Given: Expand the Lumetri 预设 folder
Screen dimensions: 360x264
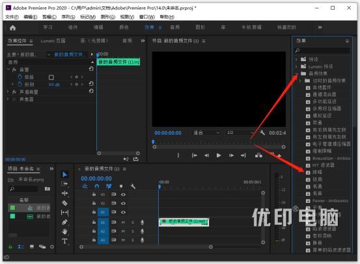Looking at the screenshot, I should click(x=296, y=66).
